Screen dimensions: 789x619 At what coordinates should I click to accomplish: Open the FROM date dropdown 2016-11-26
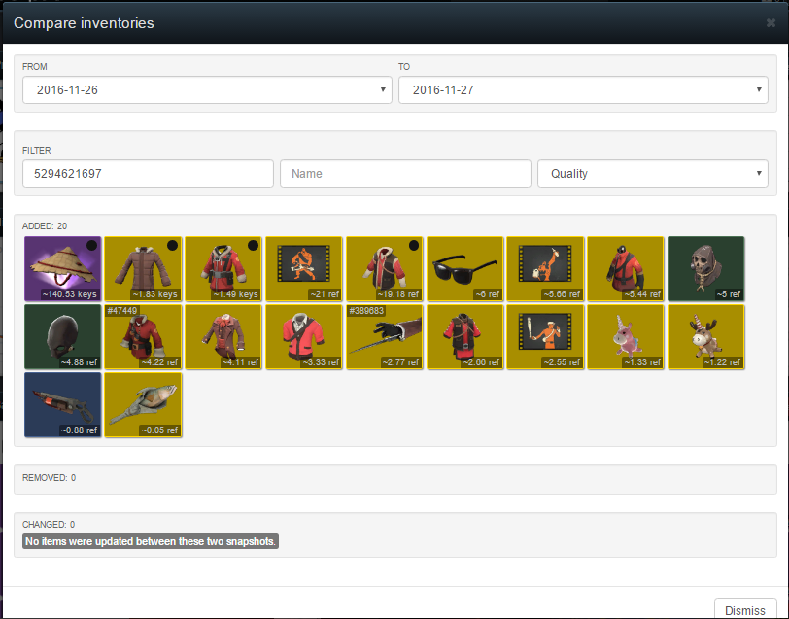click(207, 90)
